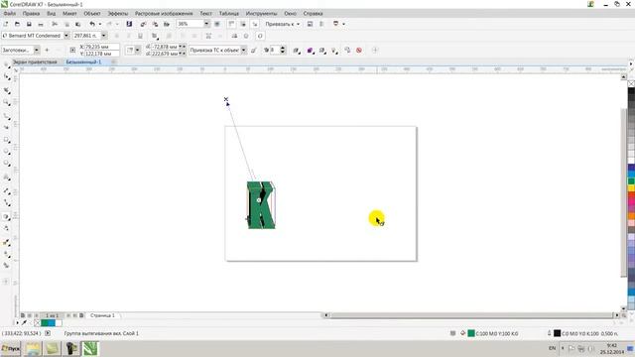Select the Rectangle tool
The width and height of the screenshot is (635, 357).
click(7, 140)
